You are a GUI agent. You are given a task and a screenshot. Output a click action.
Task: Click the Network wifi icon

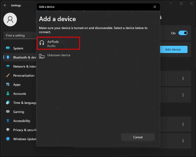click(8, 66)
